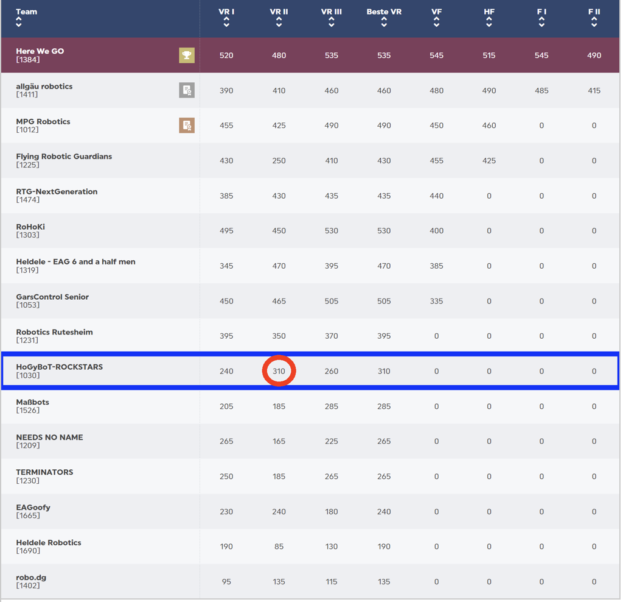The height and width of the screenshot is (602, 623).
Task: Click the VR III column header label
Action: (x=331, y=12)
